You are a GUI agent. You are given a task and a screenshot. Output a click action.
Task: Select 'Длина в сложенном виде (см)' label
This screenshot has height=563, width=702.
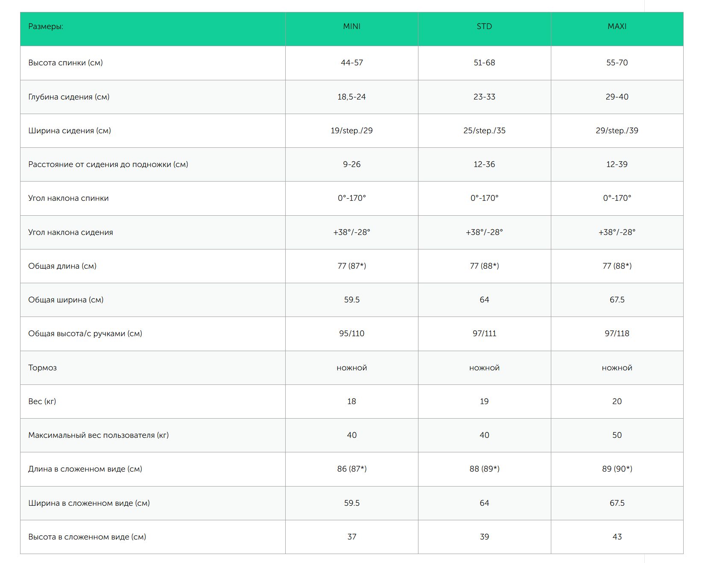(x=85, y=469)
